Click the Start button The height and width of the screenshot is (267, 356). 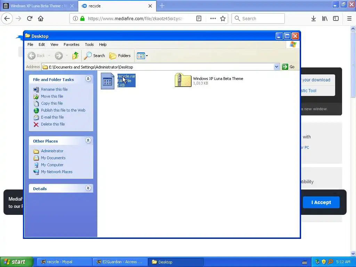click(17, 262)
